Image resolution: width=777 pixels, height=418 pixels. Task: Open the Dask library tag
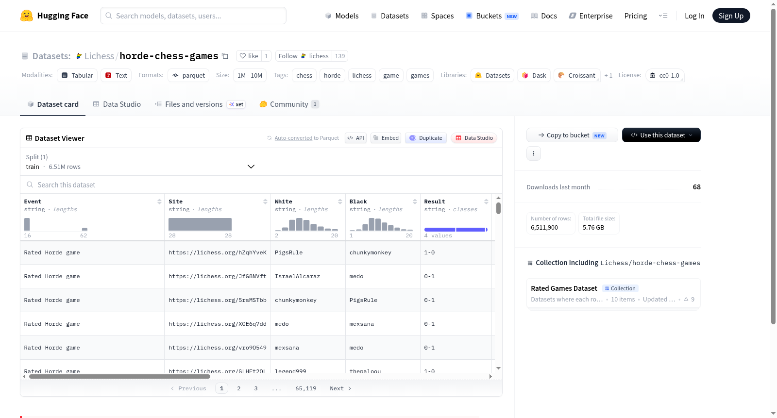(534, 75)
